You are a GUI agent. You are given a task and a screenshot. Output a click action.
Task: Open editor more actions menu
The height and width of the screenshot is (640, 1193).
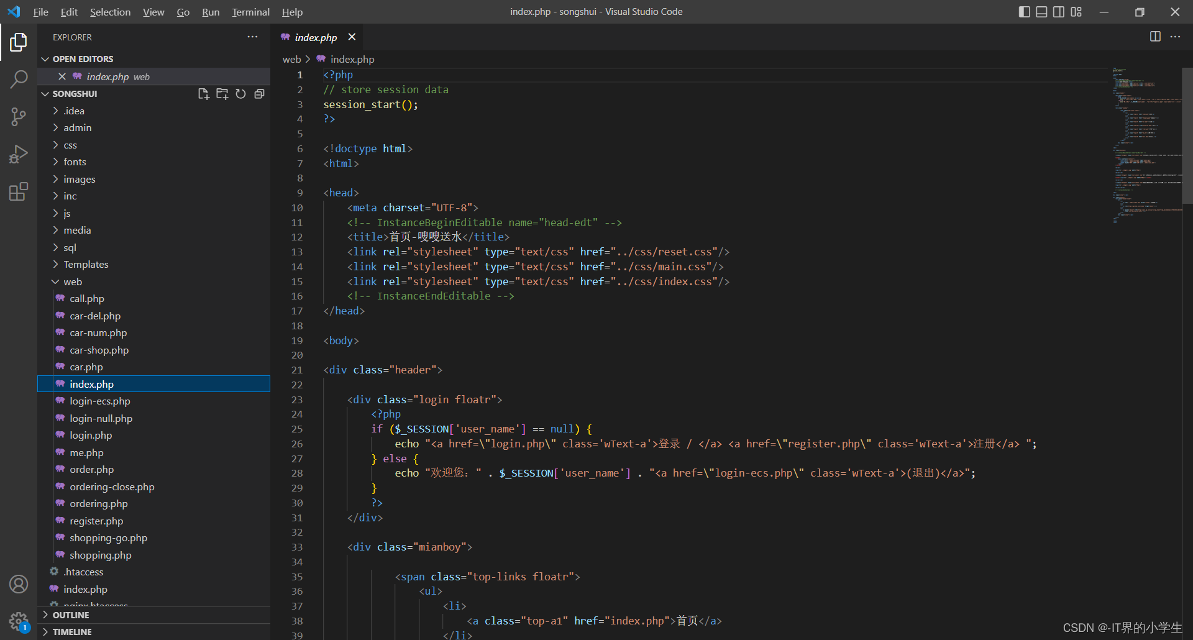(1175, 37)
